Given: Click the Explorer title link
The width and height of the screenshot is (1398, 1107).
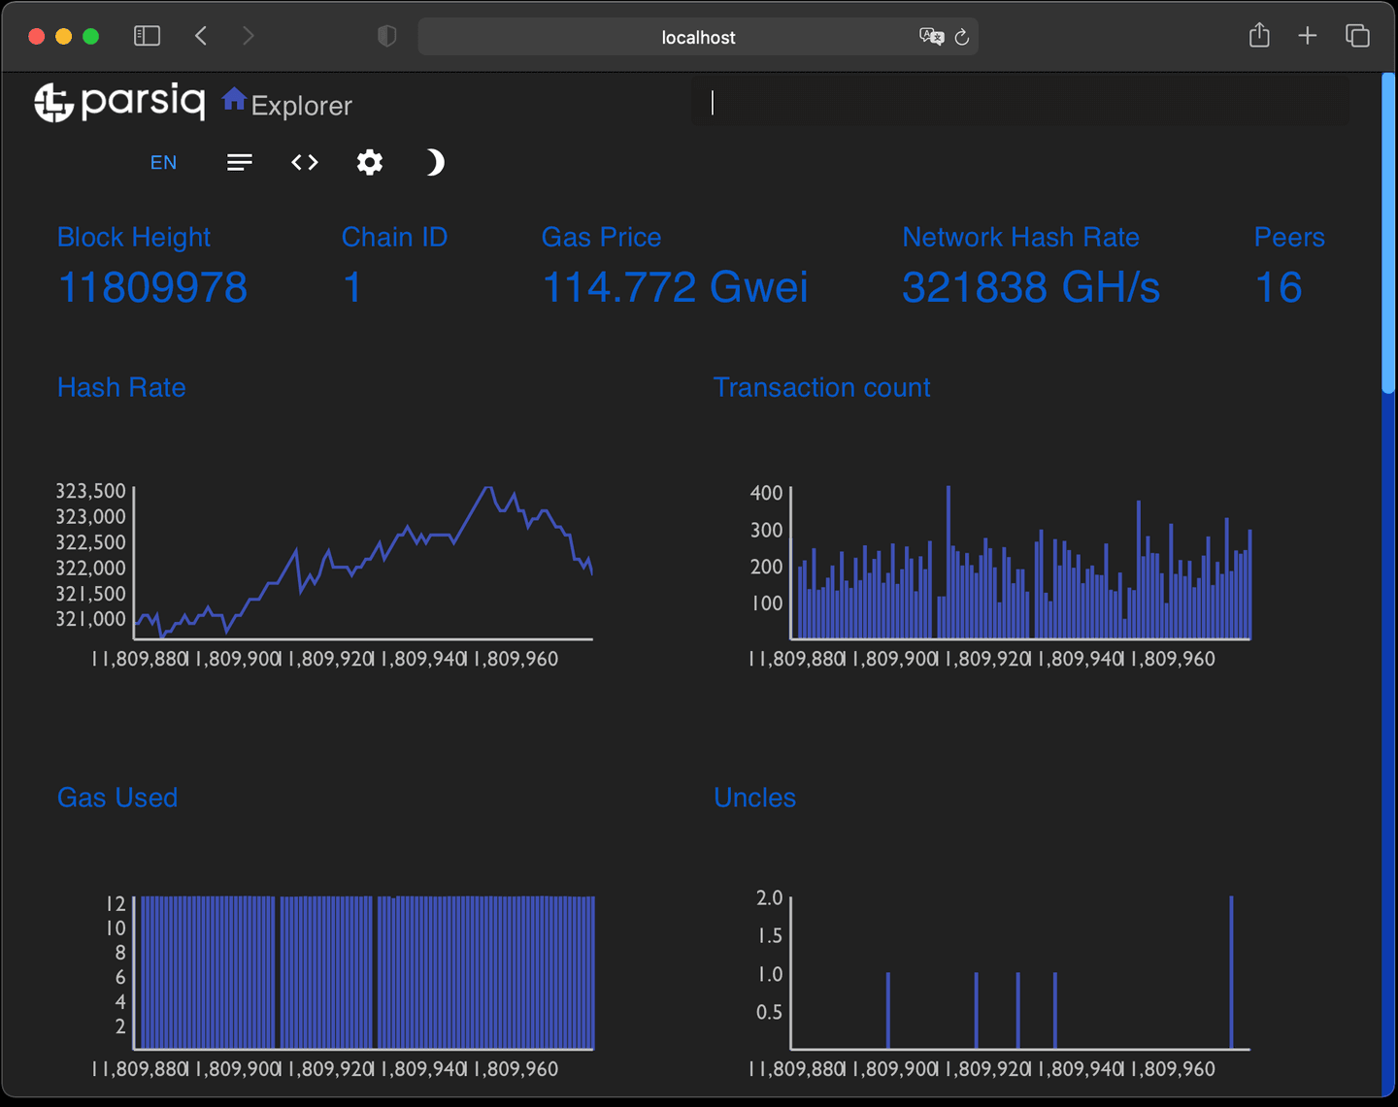Looking at the screenshot, I should 301,106.
